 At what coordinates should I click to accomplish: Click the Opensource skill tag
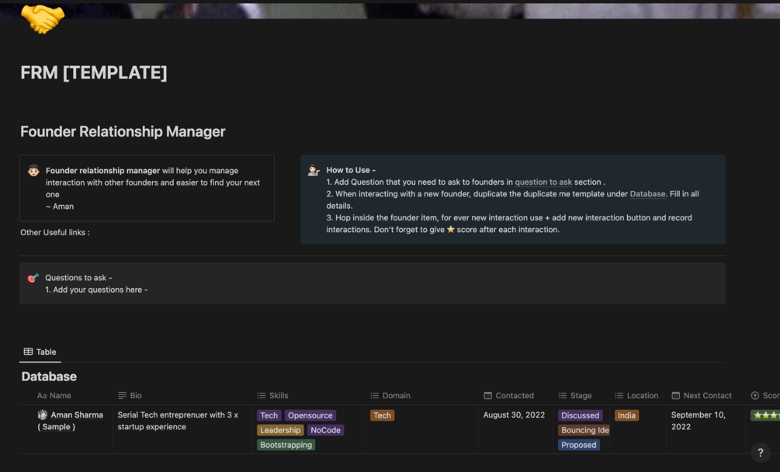click(x=310, y=415)
